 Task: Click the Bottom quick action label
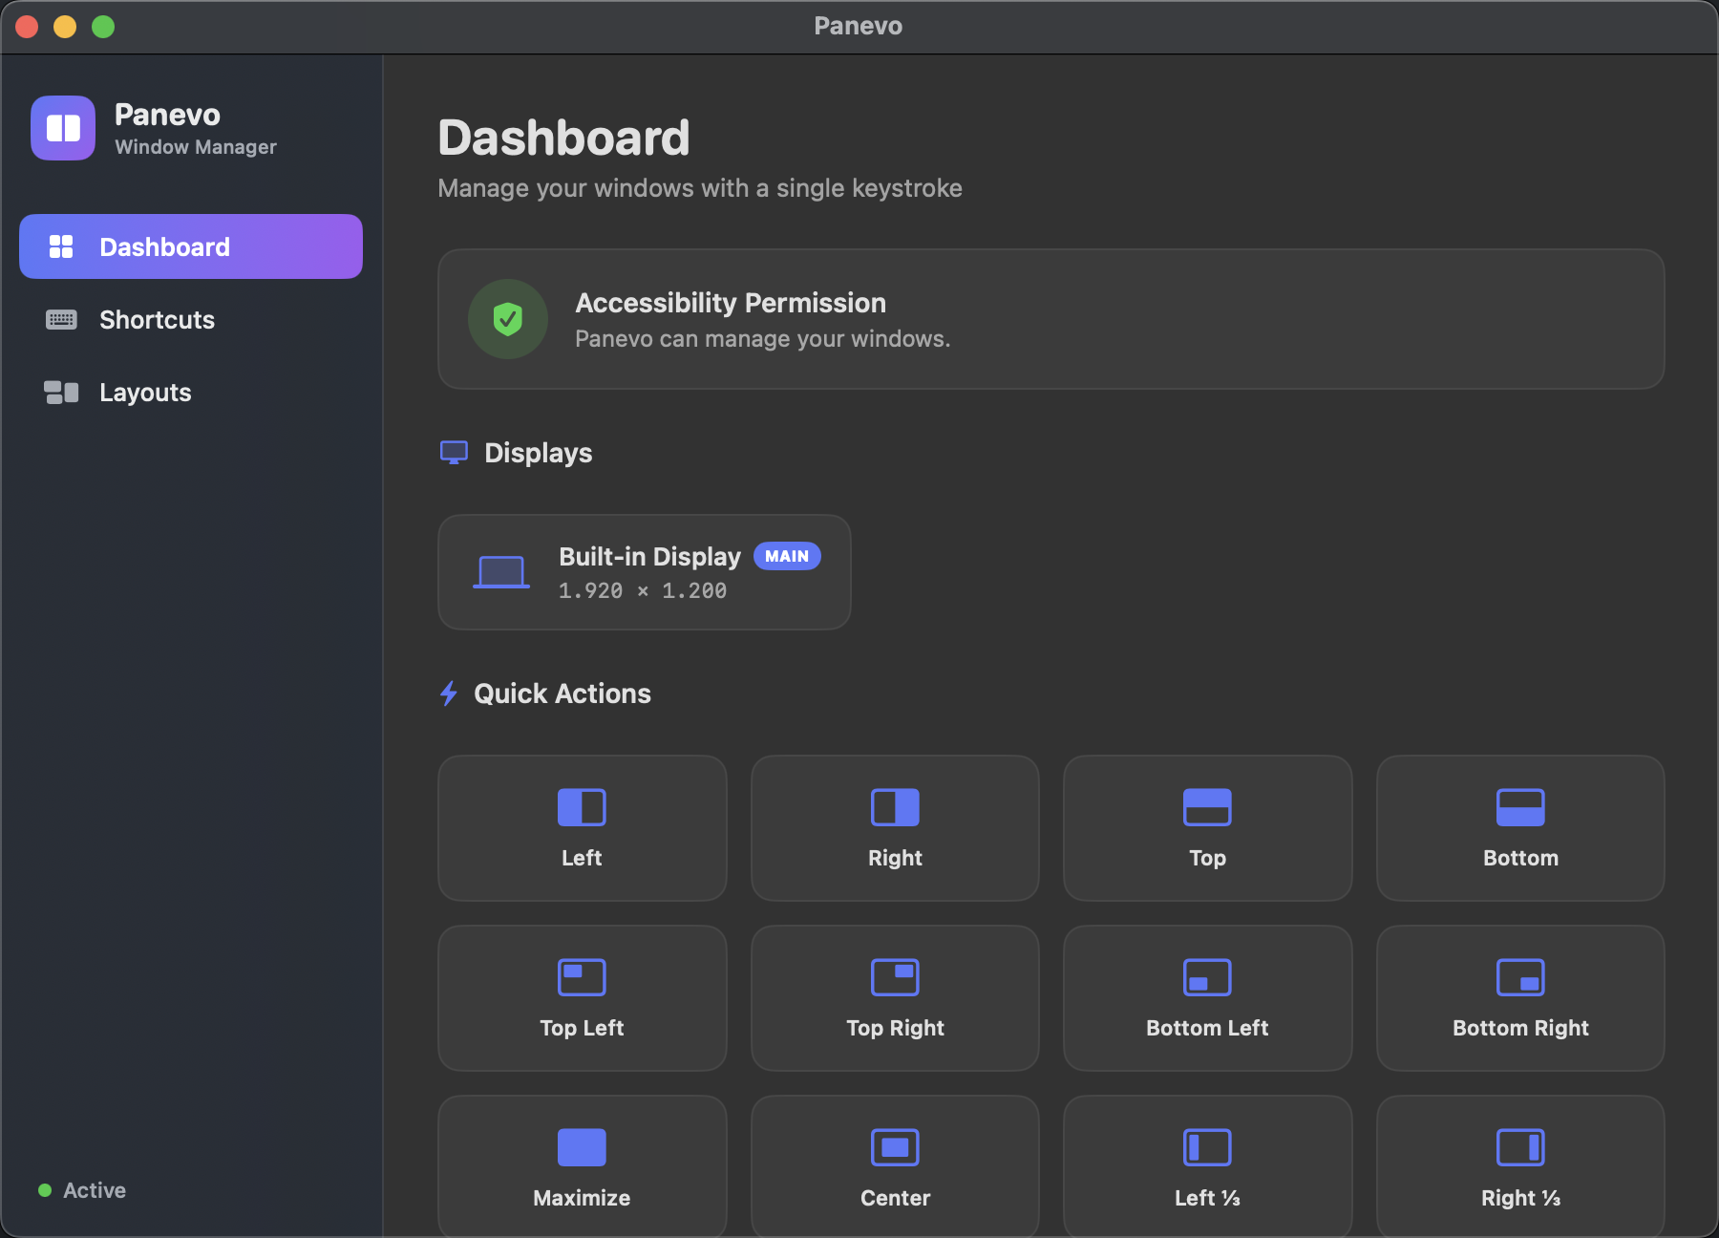[x=1520, y=858]
